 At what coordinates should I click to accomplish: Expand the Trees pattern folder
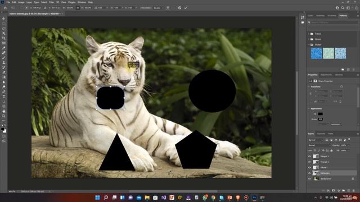(309, 34)
